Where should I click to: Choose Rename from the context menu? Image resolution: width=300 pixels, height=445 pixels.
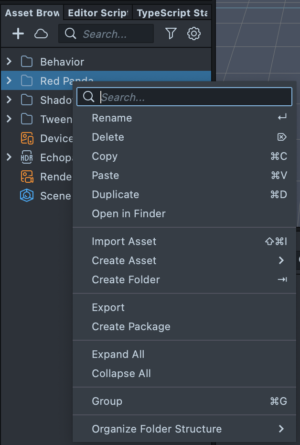point(112,118)
